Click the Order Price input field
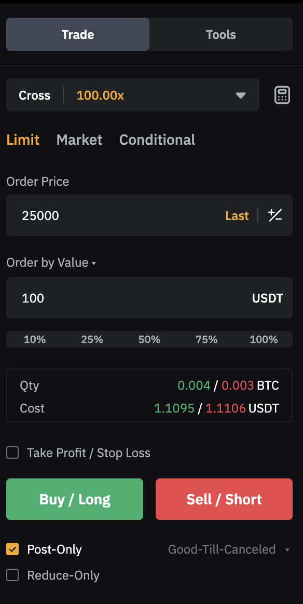The width and height of the screenshot is (303, 604). (x=116, y=215)
